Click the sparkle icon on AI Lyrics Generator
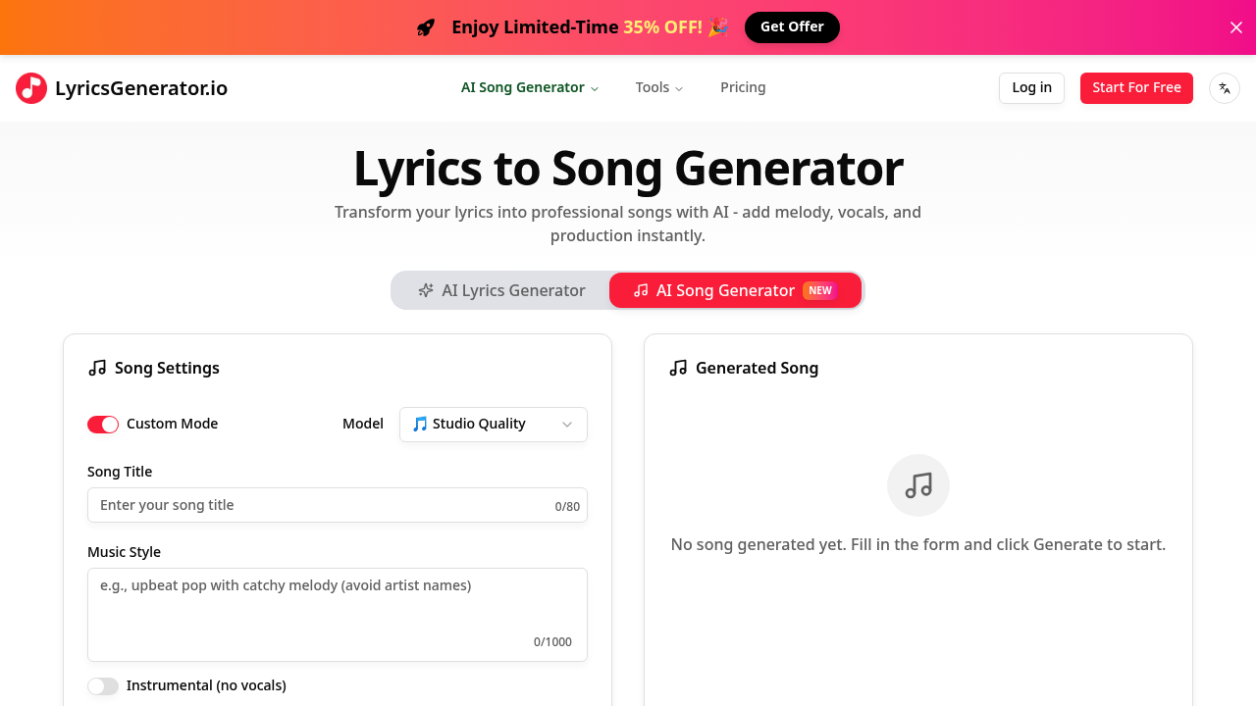 click(x=426, y=290)
